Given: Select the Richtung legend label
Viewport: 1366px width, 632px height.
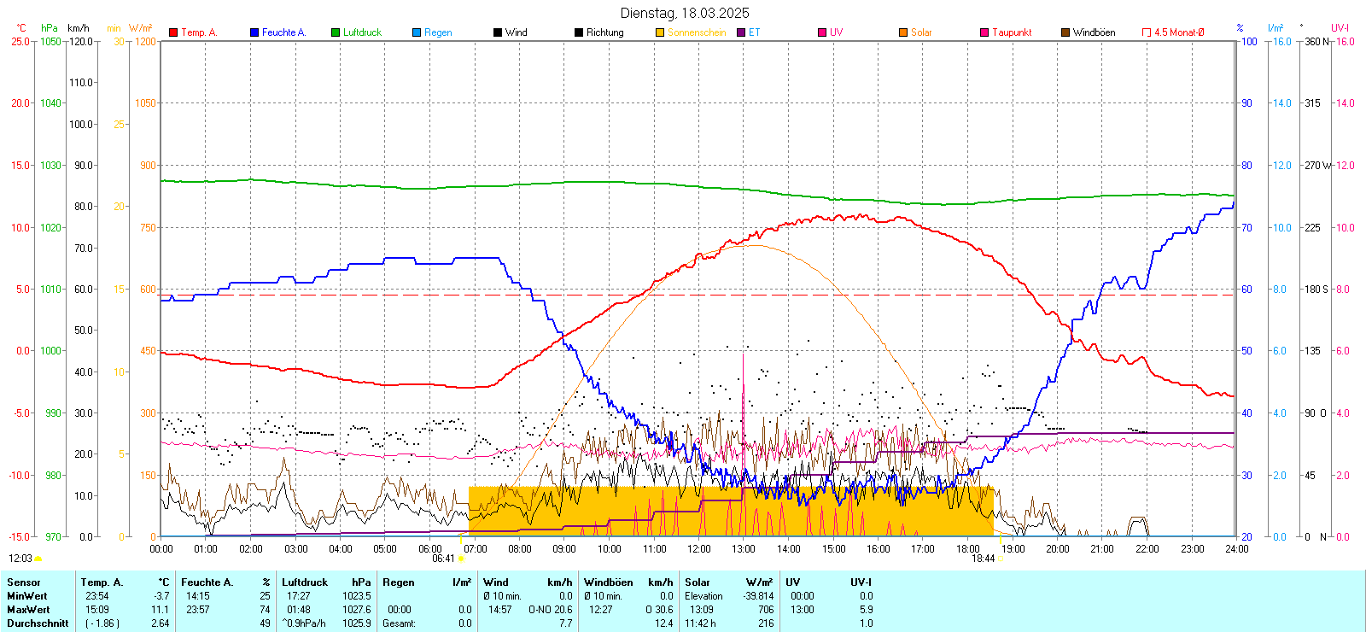Looking at the screenshot, I should (604, 32).
